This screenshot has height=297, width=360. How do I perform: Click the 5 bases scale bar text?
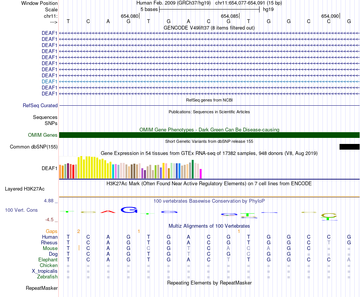(149, 9)
